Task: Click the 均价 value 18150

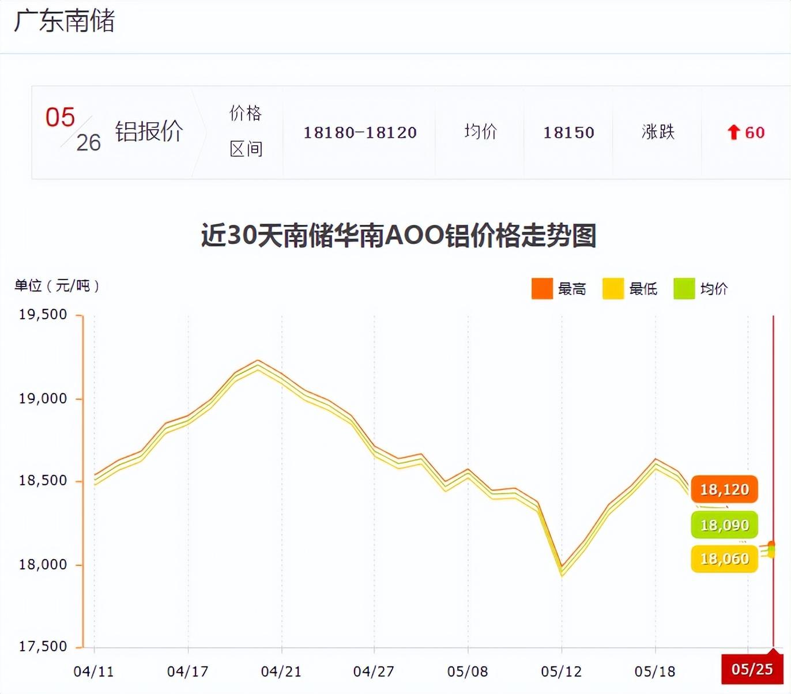Action: (568, 133)
